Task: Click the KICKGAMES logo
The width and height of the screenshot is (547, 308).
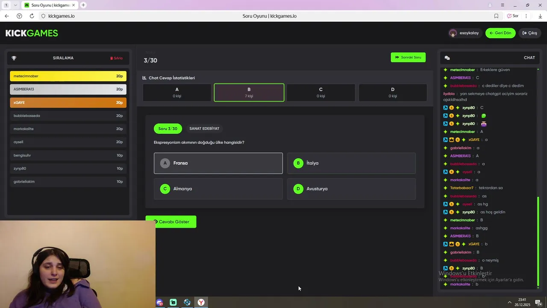Action: [32, 33]
